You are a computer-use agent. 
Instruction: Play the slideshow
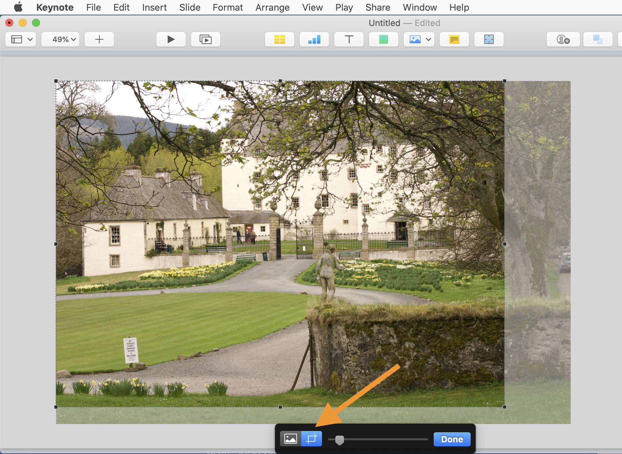171,39
